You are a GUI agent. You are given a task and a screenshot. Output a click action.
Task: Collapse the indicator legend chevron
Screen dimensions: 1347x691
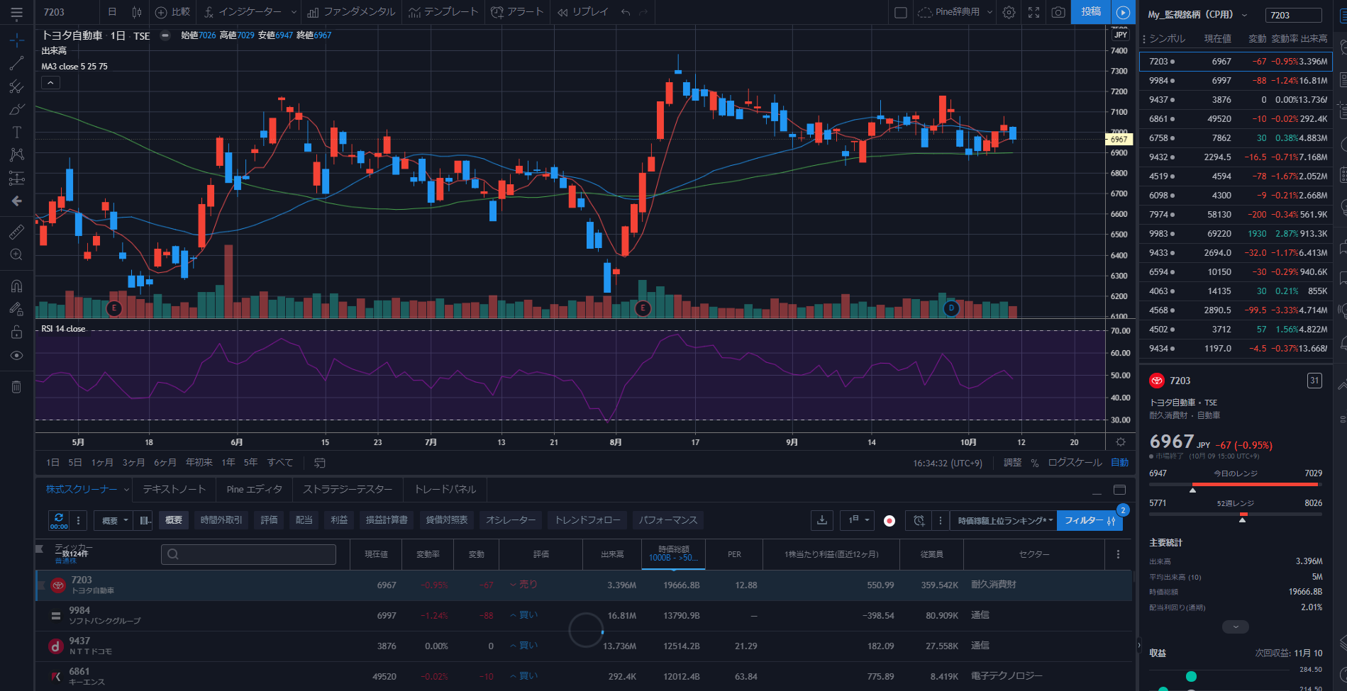coord(50,83)
